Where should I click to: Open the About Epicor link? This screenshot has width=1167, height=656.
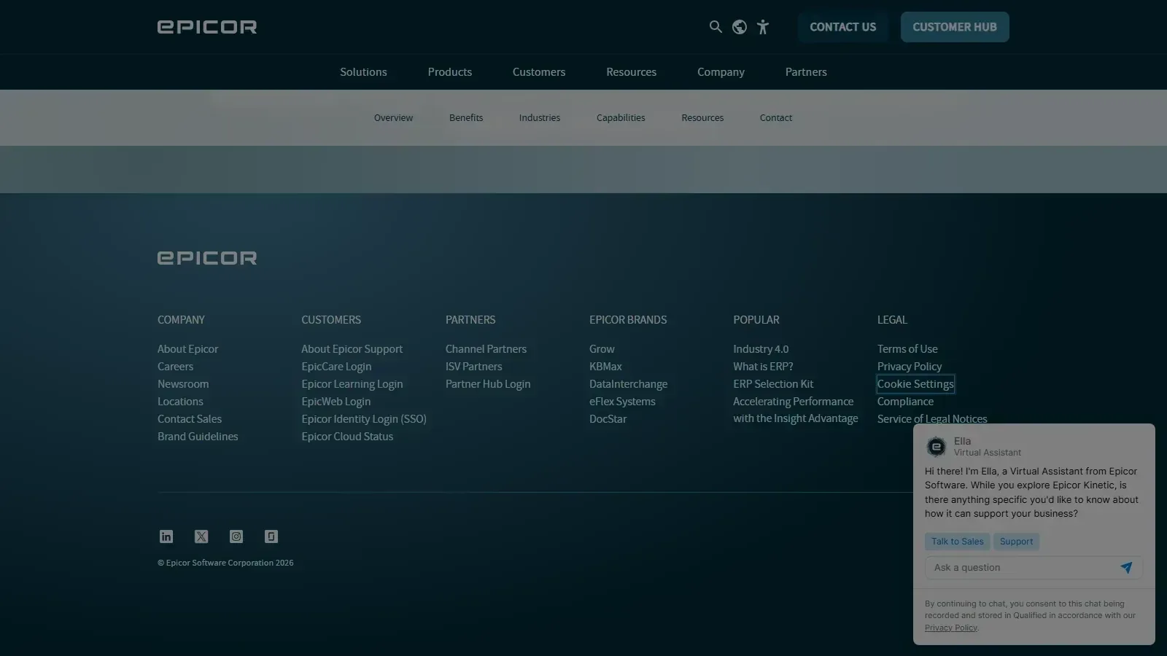click(x=187, y=349)
